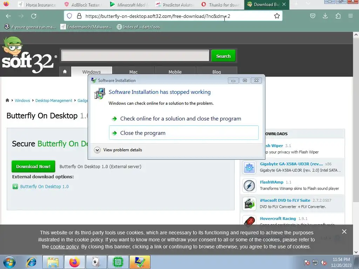Open the green chip taskbar icon
Image resolution: width=359 pixels, height=269 pixels.
[x=118, y=262]
